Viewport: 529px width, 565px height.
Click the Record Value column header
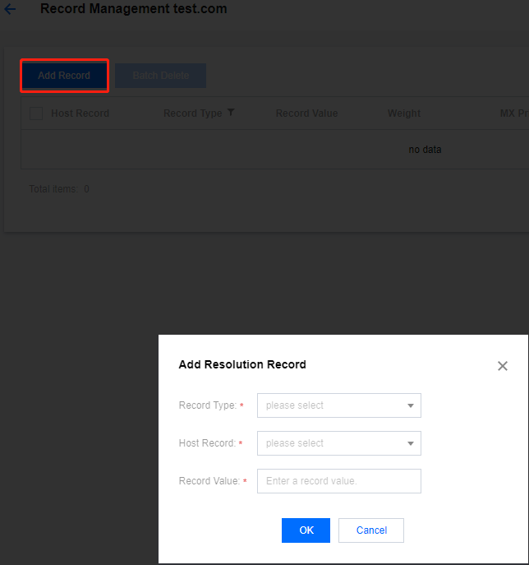click(306, 113)
